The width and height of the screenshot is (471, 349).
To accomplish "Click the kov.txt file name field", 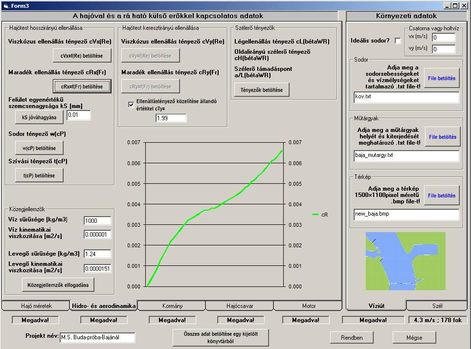I will 406,97.
